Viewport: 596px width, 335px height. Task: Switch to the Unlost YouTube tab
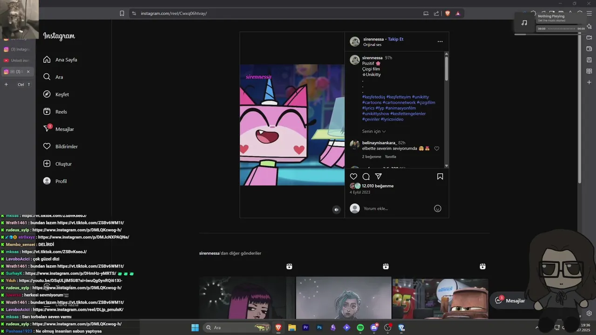[17, 60]
